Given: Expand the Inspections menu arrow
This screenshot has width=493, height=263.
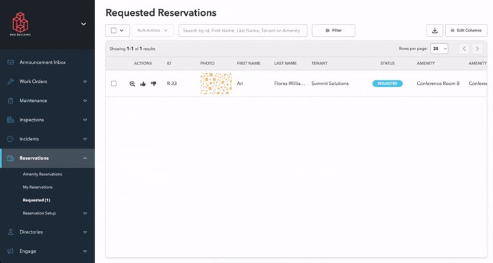Looking at the screenshot, I should click(85, 120).
